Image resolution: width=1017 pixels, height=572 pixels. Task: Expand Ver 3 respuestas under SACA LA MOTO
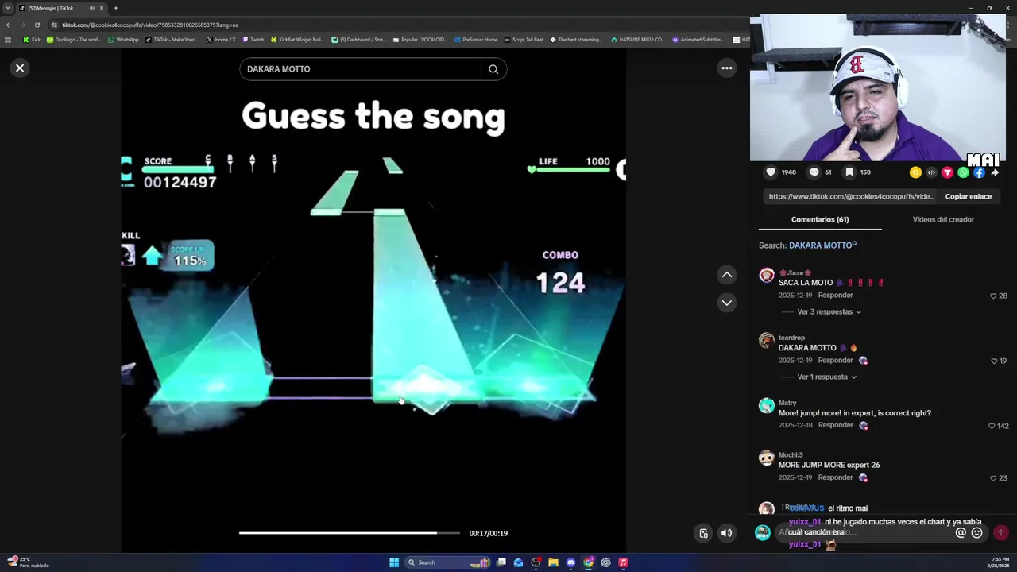[x=829, y=312]
